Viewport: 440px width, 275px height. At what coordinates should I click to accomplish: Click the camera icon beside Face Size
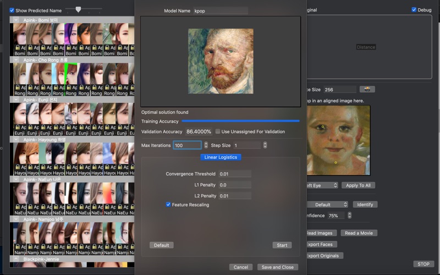pos(367,89)
